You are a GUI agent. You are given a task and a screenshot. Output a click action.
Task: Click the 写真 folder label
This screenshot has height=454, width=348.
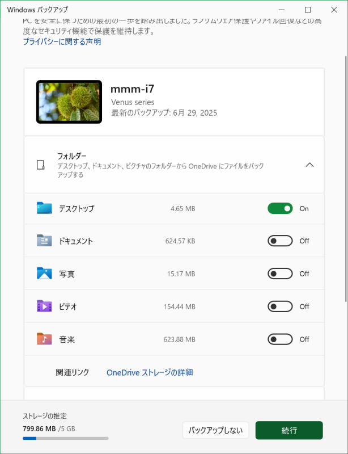pos(67,274)
